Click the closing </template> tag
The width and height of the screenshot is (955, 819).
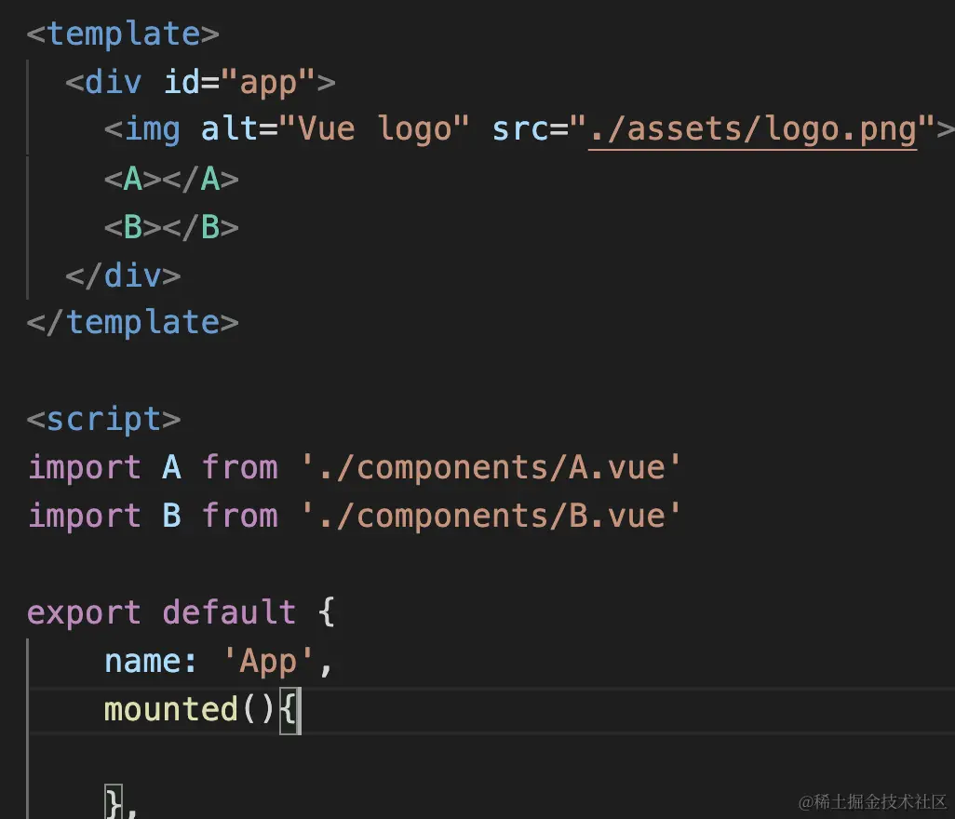(133, 322)
